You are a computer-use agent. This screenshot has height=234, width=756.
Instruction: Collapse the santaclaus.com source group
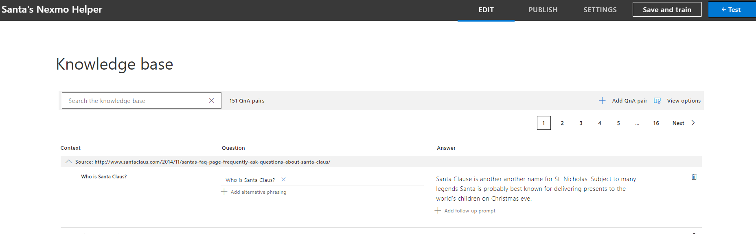pos(68,162)
